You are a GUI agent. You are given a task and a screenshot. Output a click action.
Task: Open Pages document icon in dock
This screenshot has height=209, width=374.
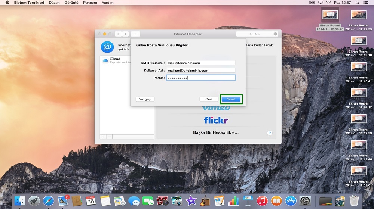click(219, 201)
